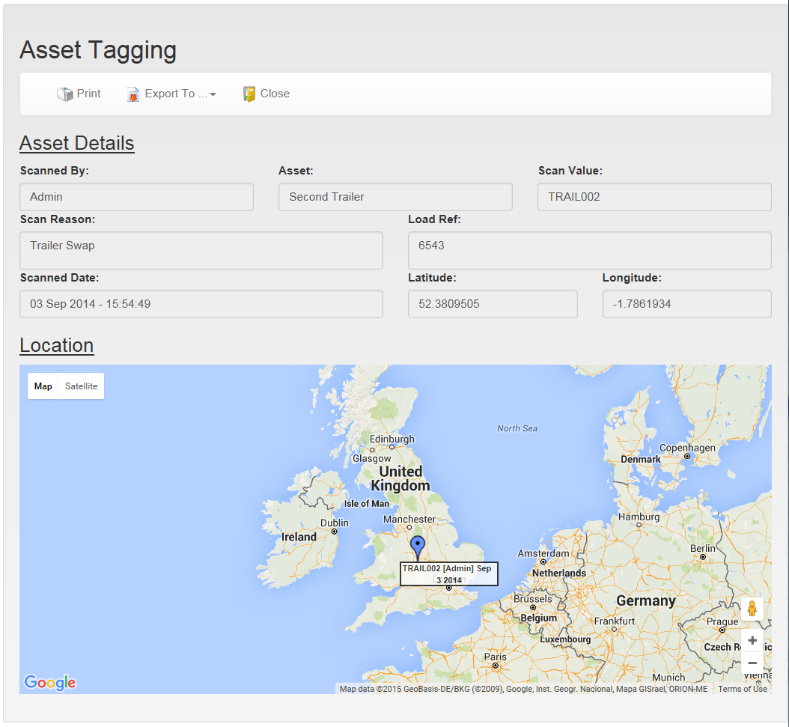
Task: Click the Scanned By field showing Admin
Action: 136,197
